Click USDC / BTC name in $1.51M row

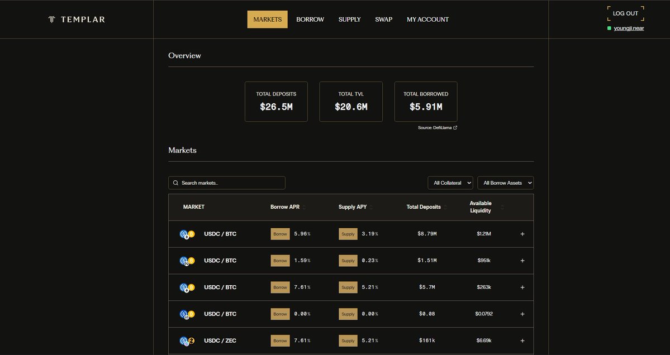tap(220, 261)
